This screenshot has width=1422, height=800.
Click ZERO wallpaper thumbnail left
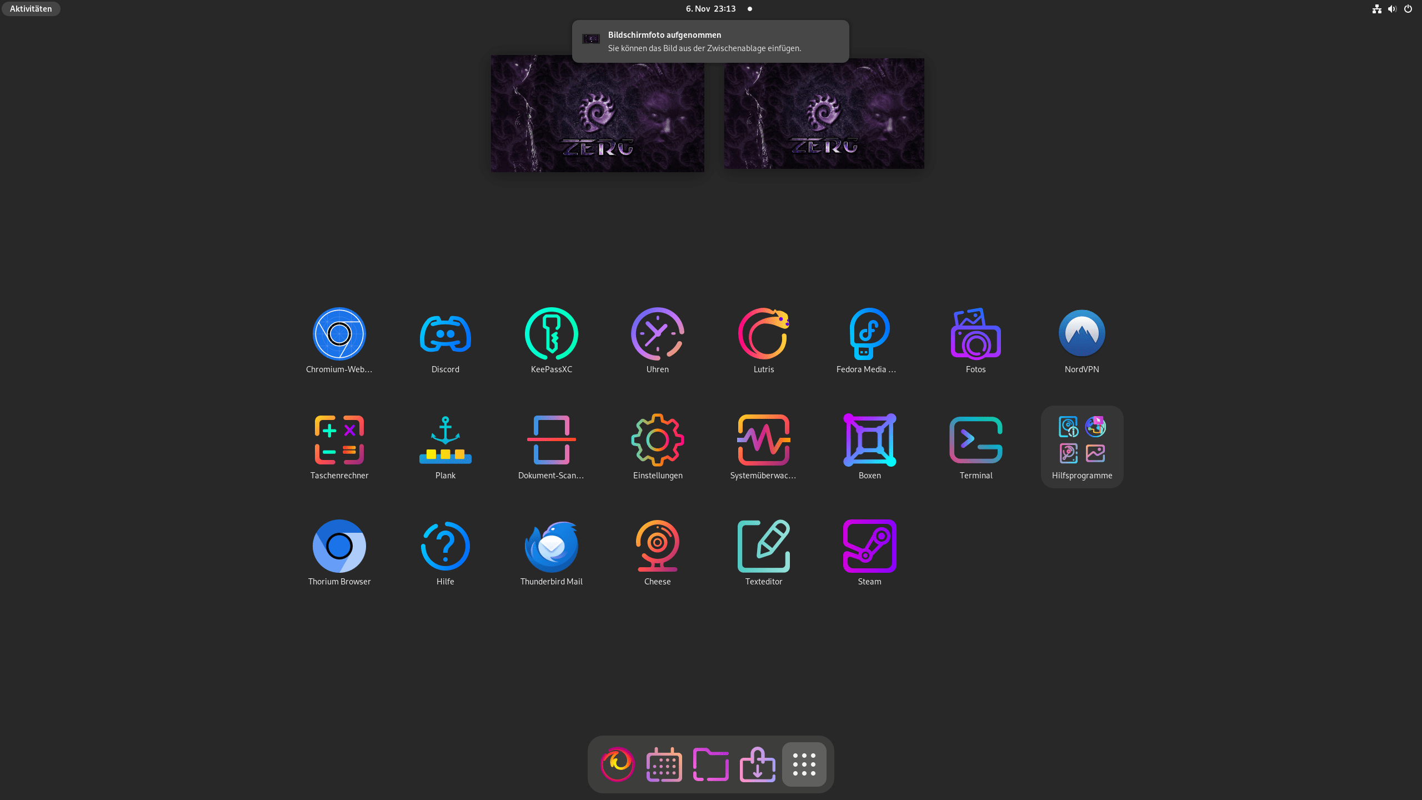point(597,113)
